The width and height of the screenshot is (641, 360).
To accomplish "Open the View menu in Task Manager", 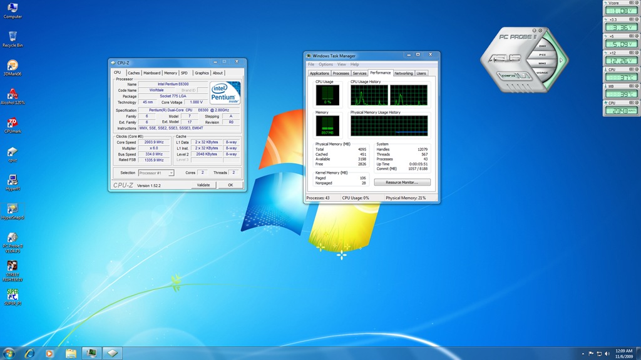I will point(342,64).
